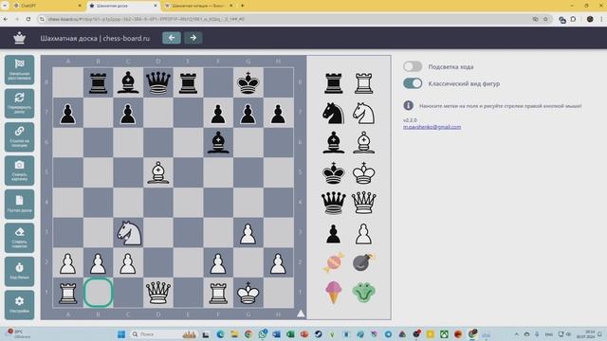Switch to the ChatGPT browser tab
Image resolution: width=607 pixels, height=341 pixels.
46,6
